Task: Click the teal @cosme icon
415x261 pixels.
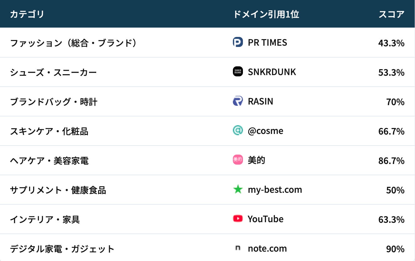Action: pyautogui.click(x=238, y=130)
